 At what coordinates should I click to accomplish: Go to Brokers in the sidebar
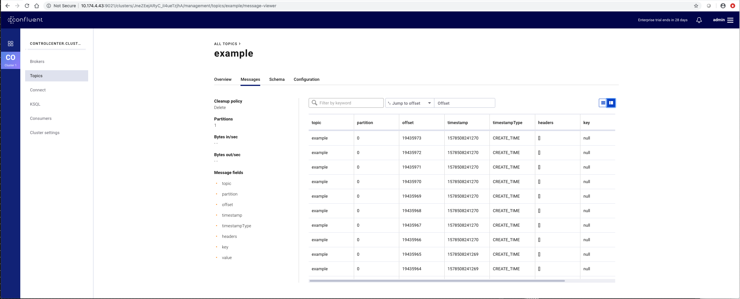pos(37,61)
